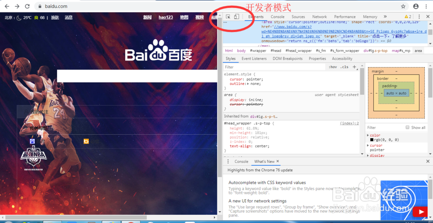This screenshot has width=433, height=223.
Task: Click the Baidu logo on the page
Action: point(158,51)
